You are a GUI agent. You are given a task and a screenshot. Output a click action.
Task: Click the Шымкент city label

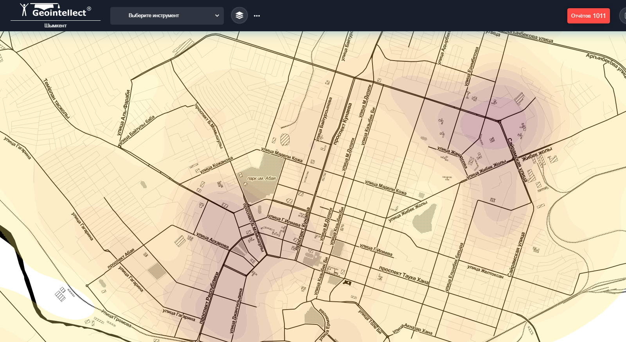56,25
